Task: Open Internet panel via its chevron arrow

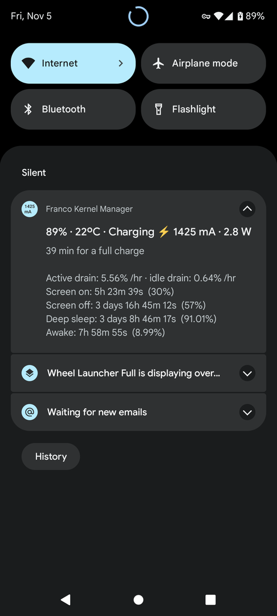Action: 121,63
